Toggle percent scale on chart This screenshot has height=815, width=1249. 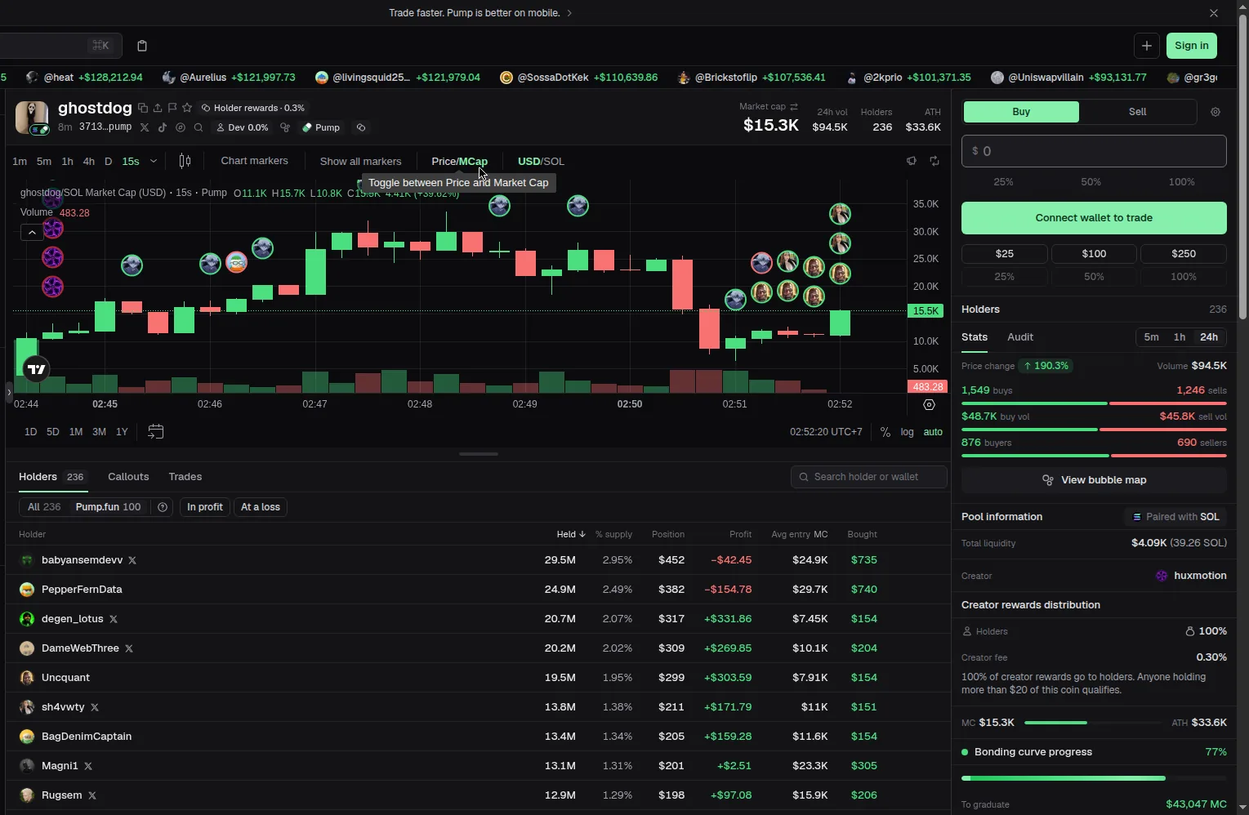[885, 432]
